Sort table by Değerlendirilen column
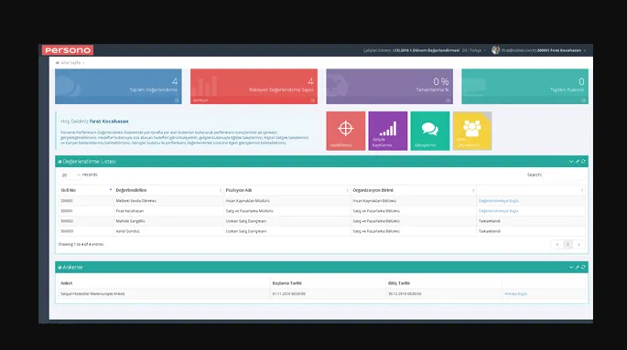 168,190
